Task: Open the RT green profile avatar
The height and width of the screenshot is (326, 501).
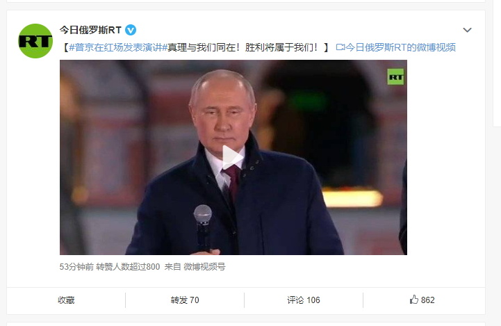Action: [35, 41]
